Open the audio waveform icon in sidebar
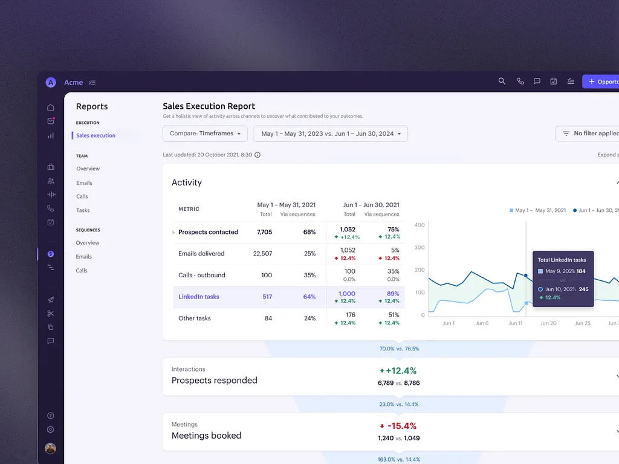The width and height of the screenshot is (619, 464). click(51, 195)
